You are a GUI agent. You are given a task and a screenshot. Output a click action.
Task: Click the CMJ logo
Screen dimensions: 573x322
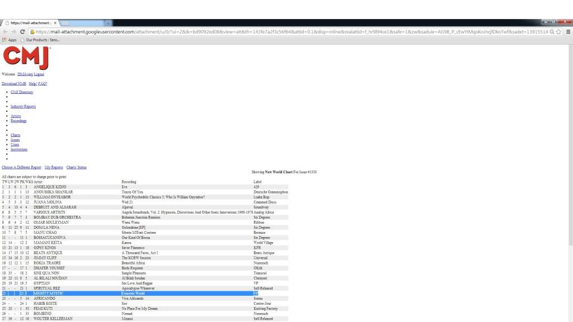click(x=26, y=58)
